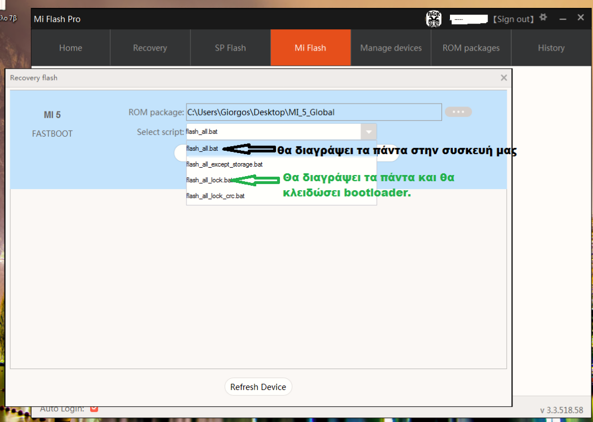Close the Recovery flash dialog
593x422 pixels.
coord(503,78)
